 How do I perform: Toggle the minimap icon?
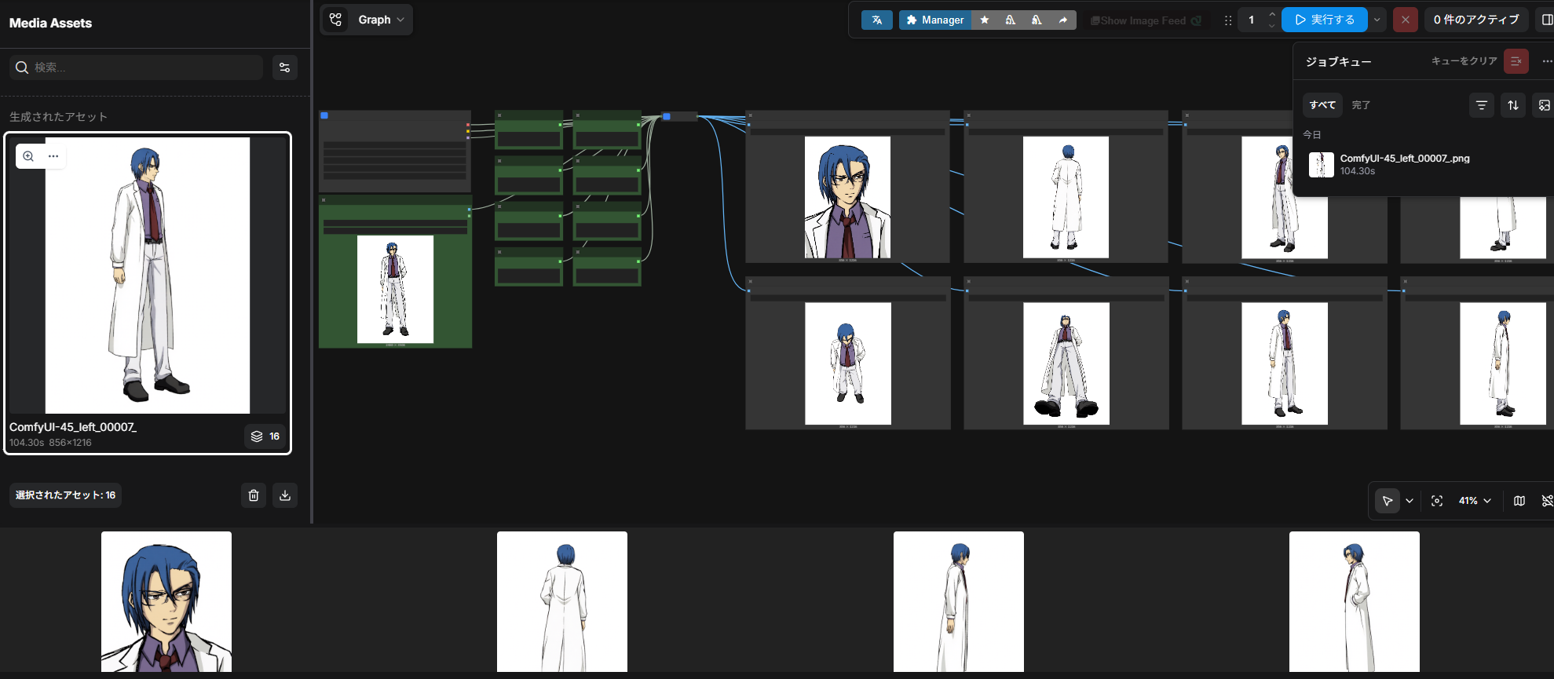(x=1519, y=501)
